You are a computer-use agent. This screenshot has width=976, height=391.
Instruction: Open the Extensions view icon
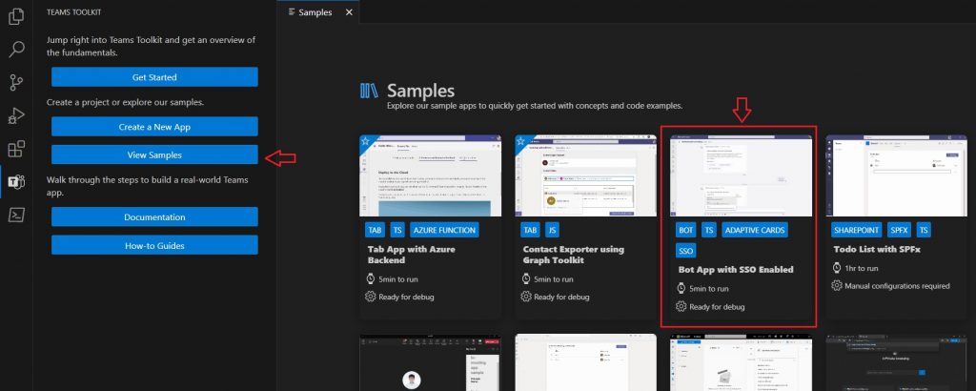15,149
